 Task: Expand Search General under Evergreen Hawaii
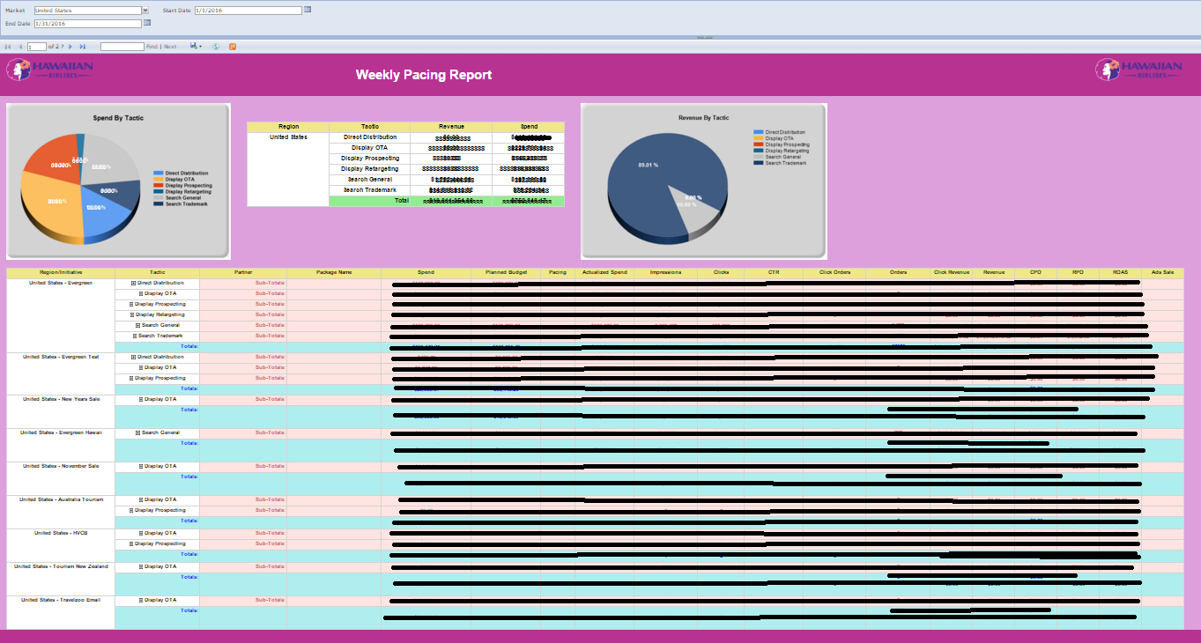click(x=137, y=433)
